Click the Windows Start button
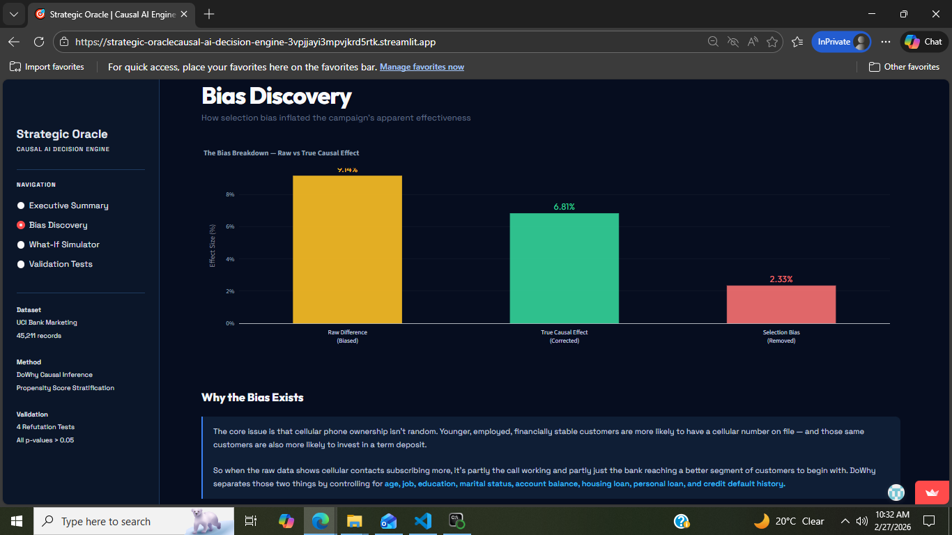 click(16, 521)
